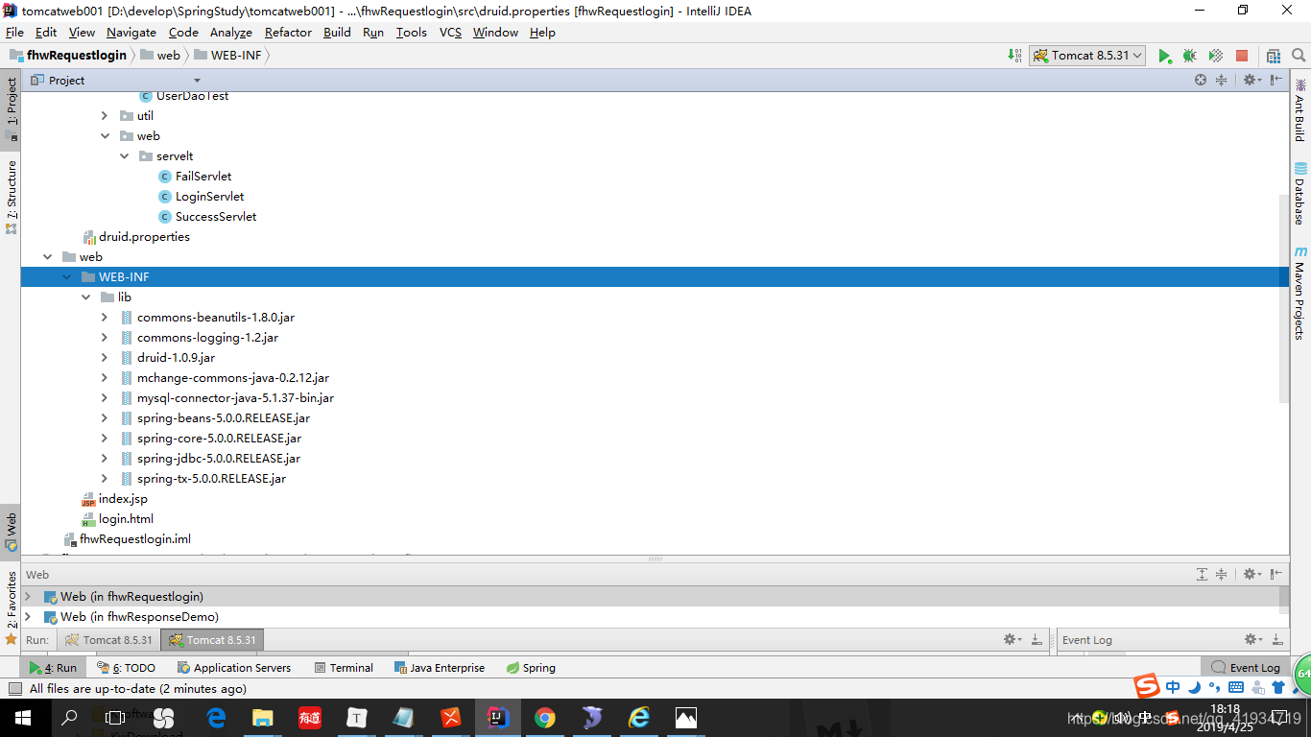Collapse the servelt package
1311x737 pixels.
click(124, 156)
